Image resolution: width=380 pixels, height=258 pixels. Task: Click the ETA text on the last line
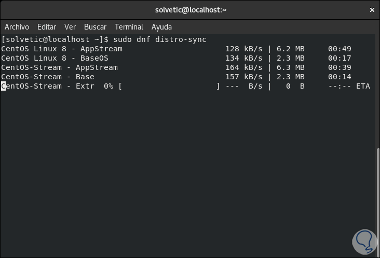pyautogui.click(x=363, y=86)
